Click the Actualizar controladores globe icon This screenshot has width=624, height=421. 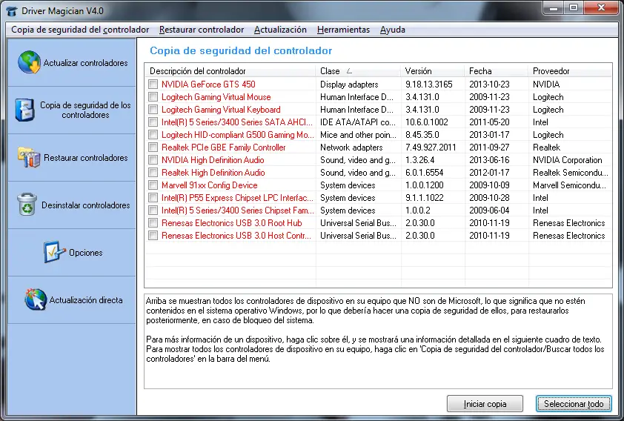[29, 62]
